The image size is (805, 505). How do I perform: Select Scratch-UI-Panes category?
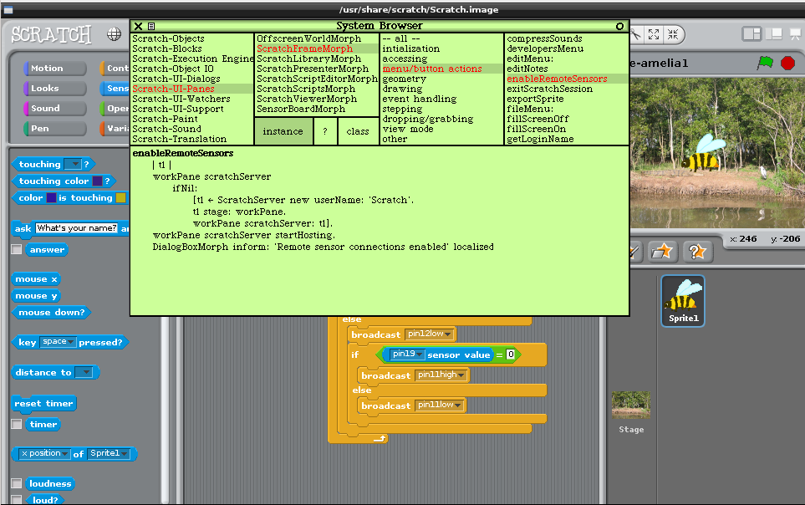click(x=192, y=89)
